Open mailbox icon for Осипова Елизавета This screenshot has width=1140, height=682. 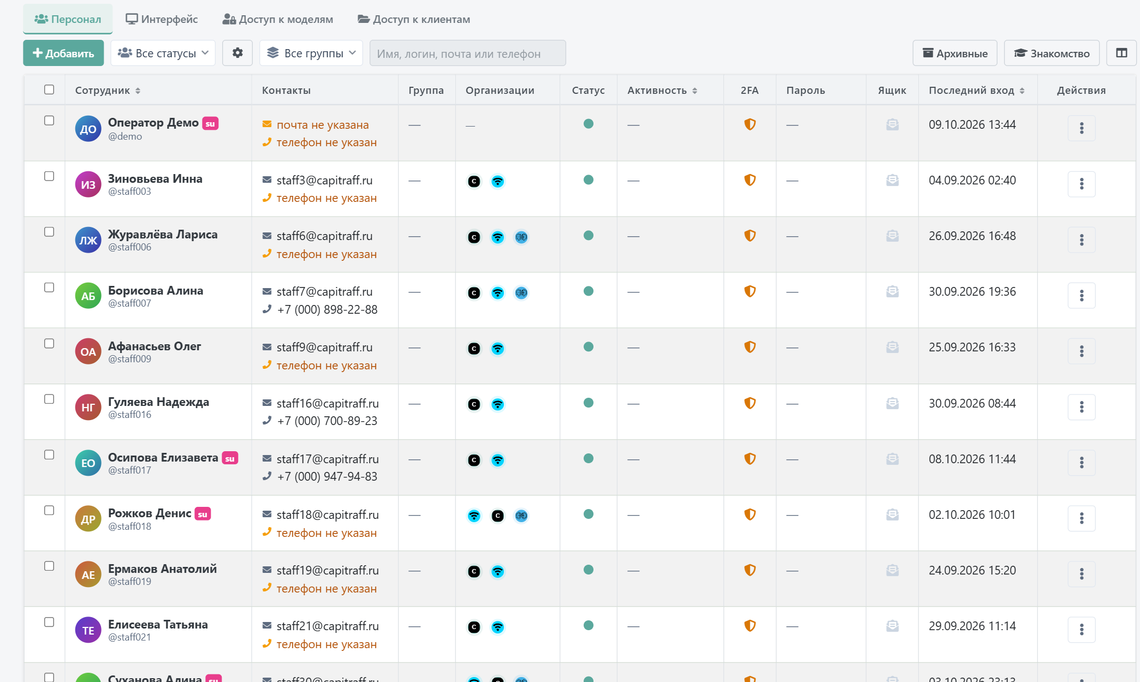coord(892,459)
